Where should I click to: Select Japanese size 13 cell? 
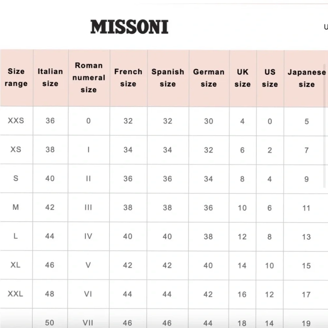306,237
